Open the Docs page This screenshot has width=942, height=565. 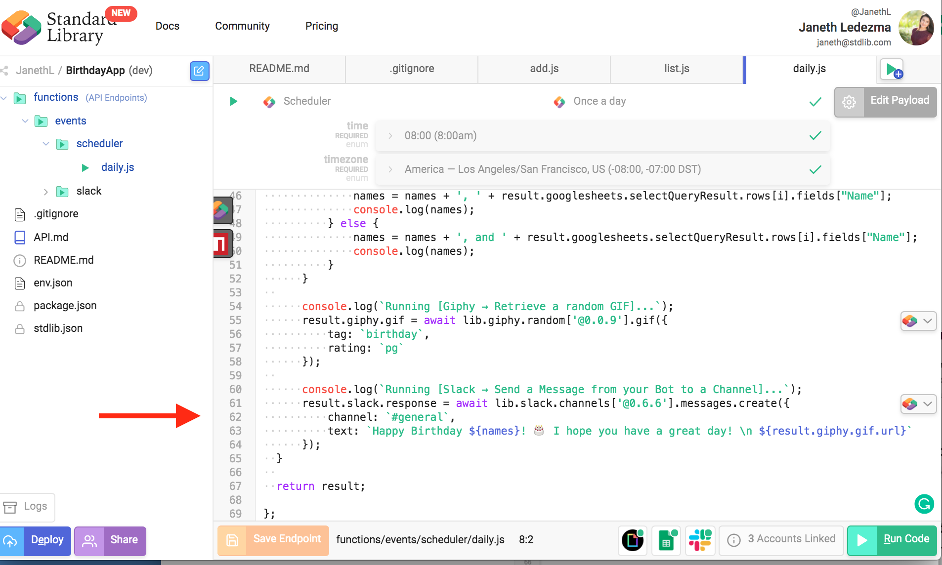167,26
